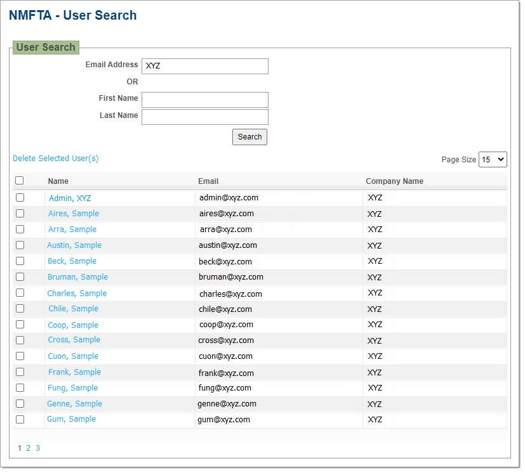
Task: Click the Search button
Action: coord(249,137)
